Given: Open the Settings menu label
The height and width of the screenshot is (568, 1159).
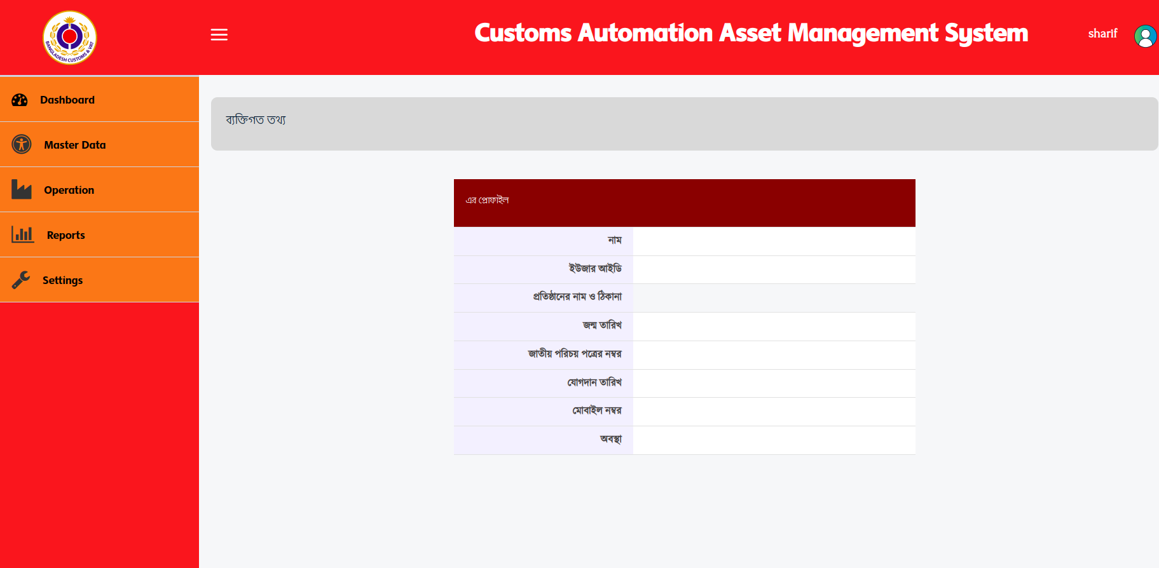Looking at the screenshot, I should 62,280.
